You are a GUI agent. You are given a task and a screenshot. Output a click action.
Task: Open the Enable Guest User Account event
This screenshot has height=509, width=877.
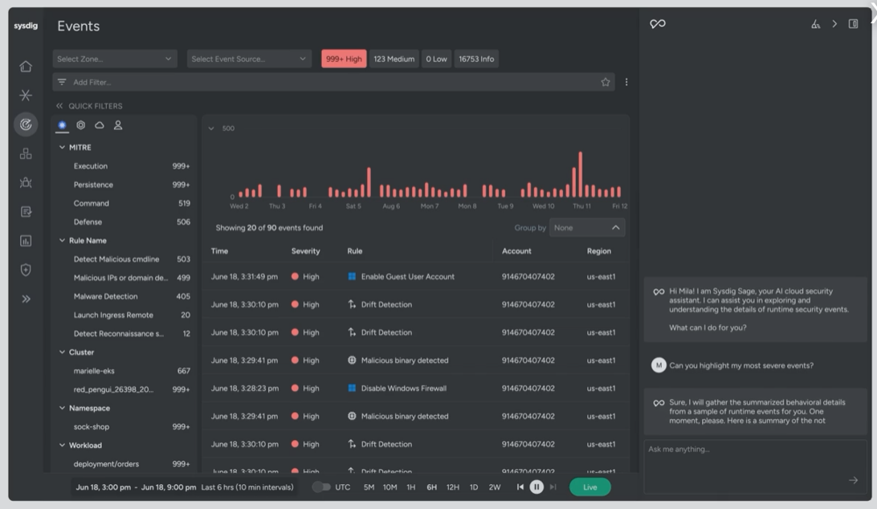[407, 277]
